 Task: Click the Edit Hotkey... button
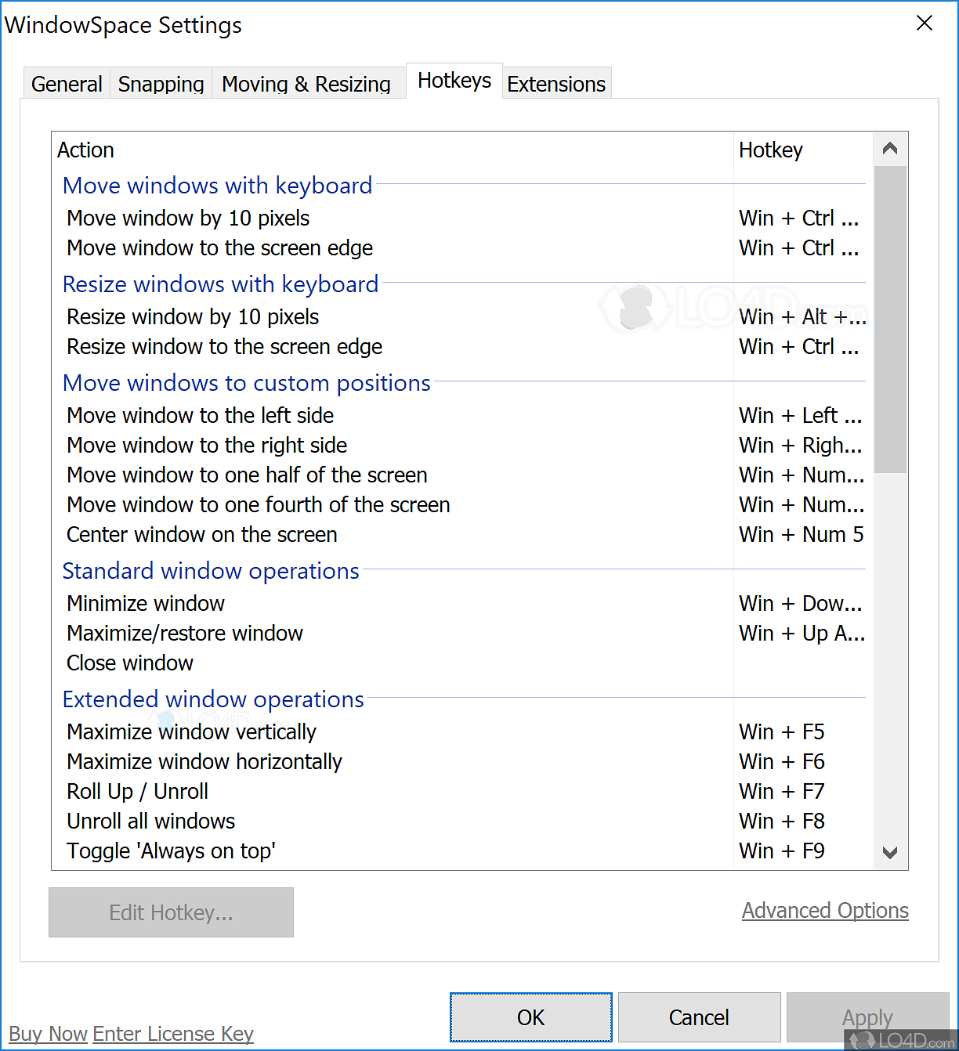171,912
